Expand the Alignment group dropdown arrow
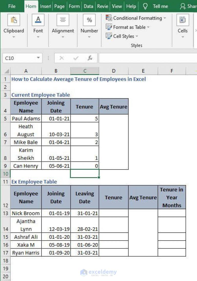Viewport: 197px width, 281px height. pos(63,37)
